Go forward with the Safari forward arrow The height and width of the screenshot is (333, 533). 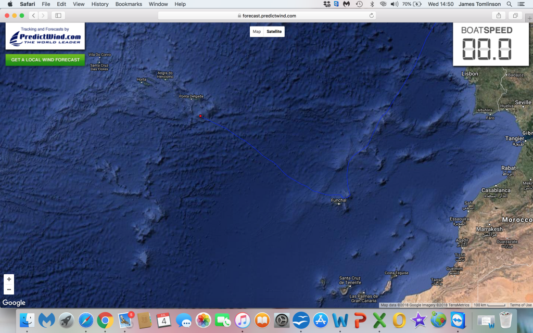[x=43, y=15]
